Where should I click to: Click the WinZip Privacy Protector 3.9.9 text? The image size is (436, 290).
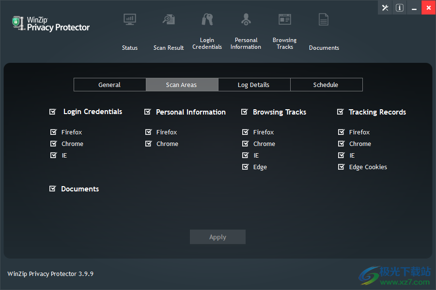tap(50, 274)
